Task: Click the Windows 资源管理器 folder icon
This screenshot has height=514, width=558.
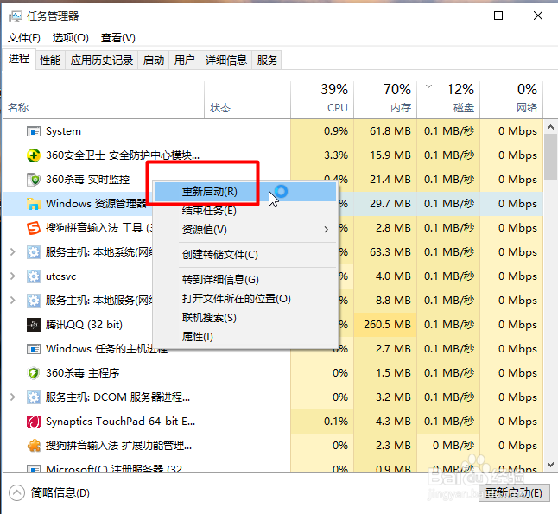Action: 34,204
